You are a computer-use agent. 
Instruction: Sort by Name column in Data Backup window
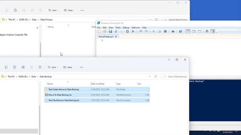(50, 84)
